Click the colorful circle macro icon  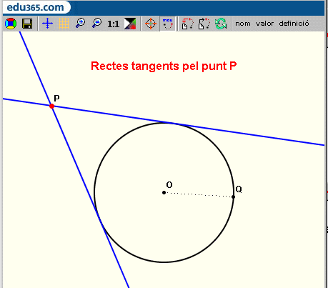point(11,24)
